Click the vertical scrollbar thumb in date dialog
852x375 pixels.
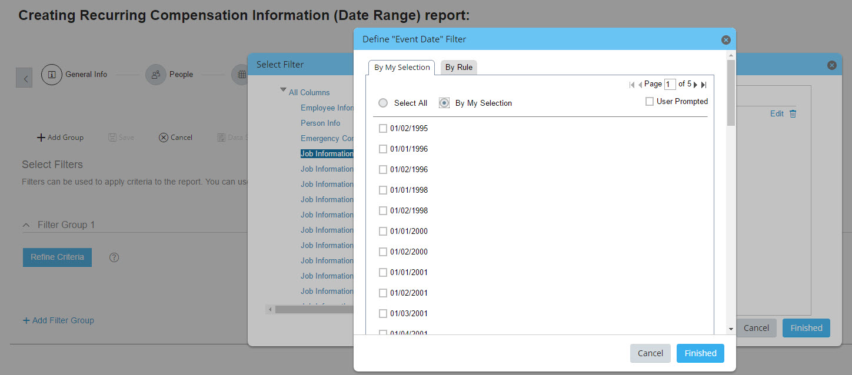(731, 93)
